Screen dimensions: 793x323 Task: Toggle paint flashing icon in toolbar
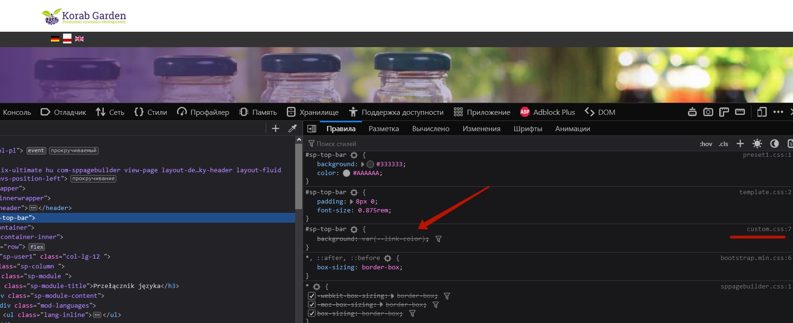pos(692,112)
